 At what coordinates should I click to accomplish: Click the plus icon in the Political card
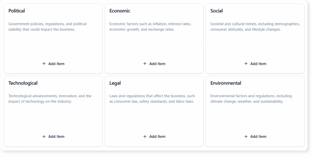44,64
